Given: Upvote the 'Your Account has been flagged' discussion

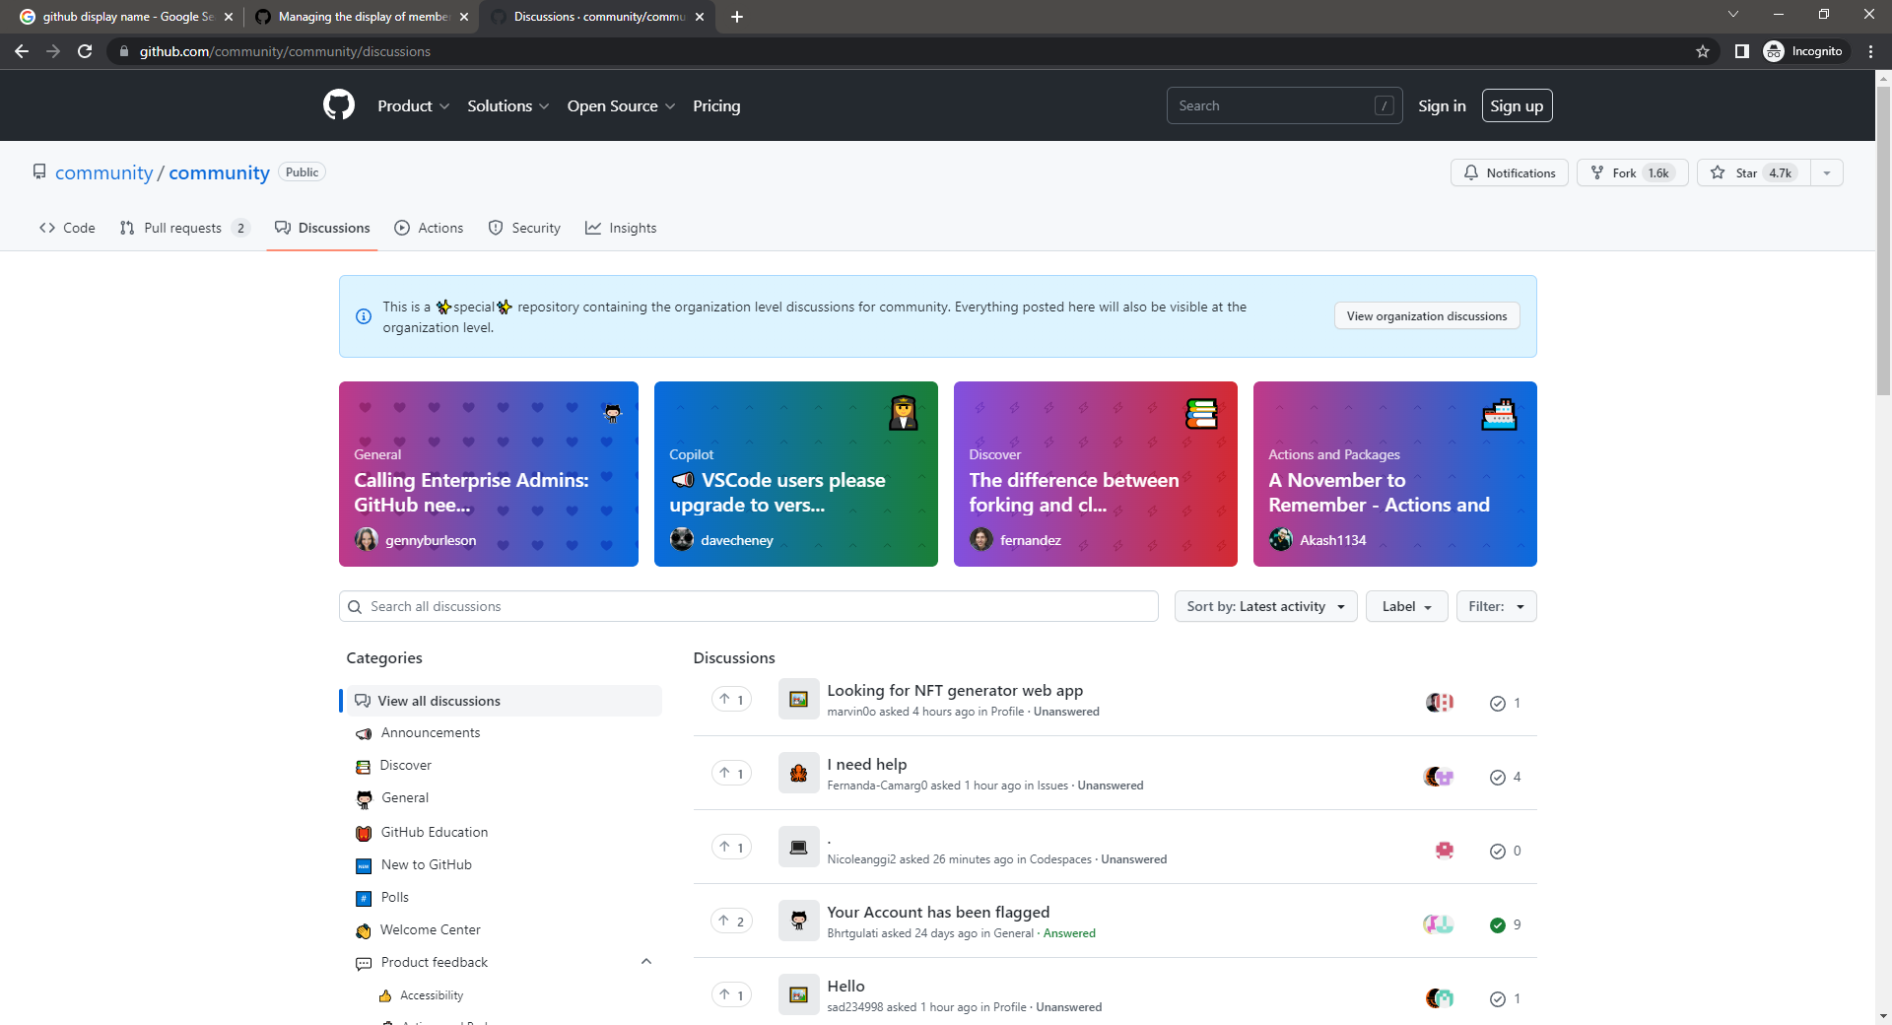Looking at the screenshot, I should point(730,921).
